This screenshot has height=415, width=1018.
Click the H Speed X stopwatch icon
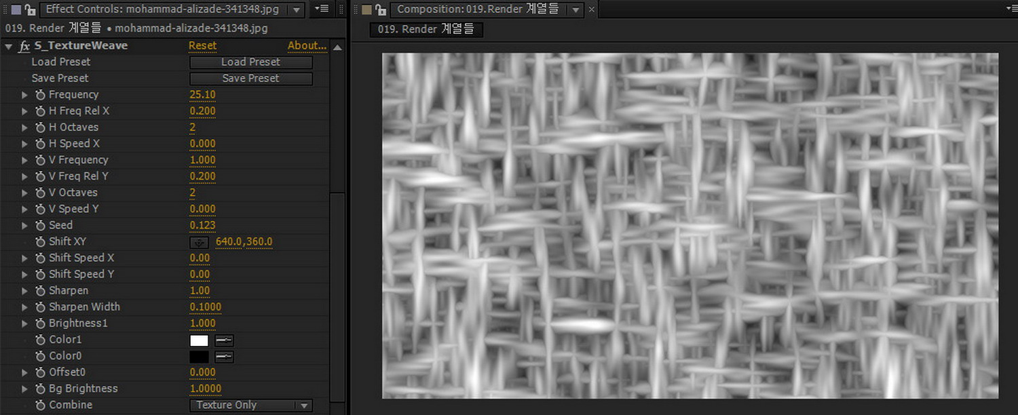[x=40, y=144]
